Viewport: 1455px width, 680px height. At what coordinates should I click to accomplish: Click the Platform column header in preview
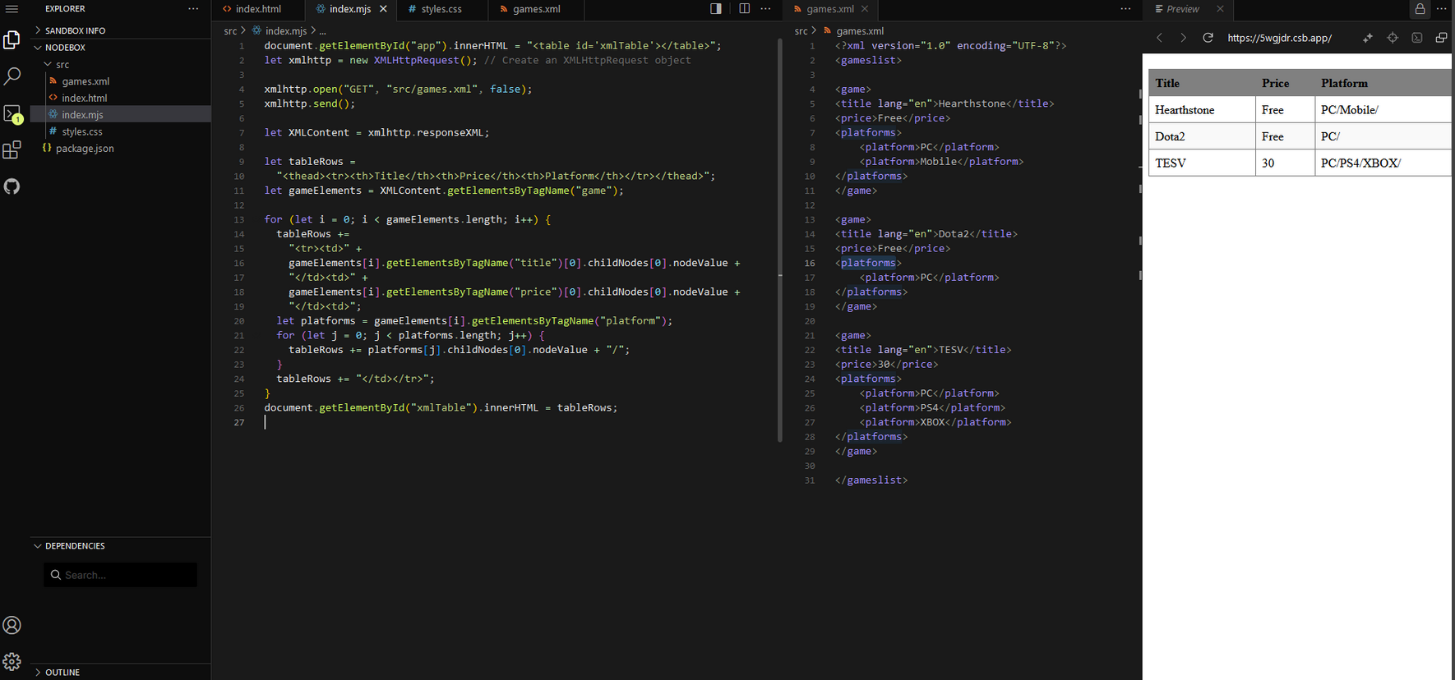[1383, 83]
